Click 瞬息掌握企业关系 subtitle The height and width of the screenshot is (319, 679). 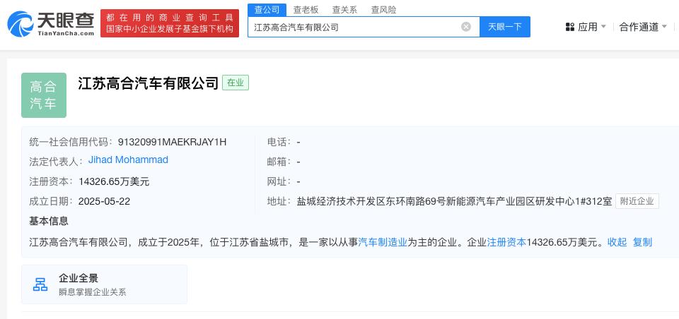point(93,292)
